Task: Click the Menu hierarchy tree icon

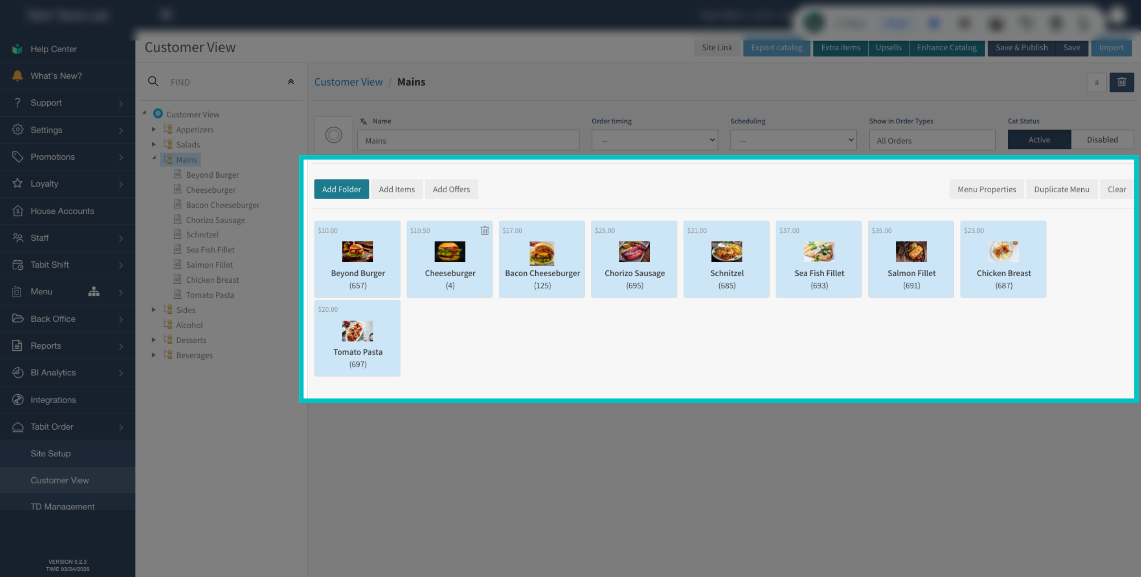Action: click(94, 292)
